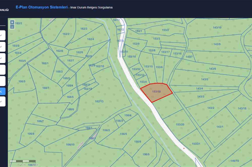Viewport: 252px width, 167px height.
Task: Zoom out the map with minus button
Action: pos(12,26)
